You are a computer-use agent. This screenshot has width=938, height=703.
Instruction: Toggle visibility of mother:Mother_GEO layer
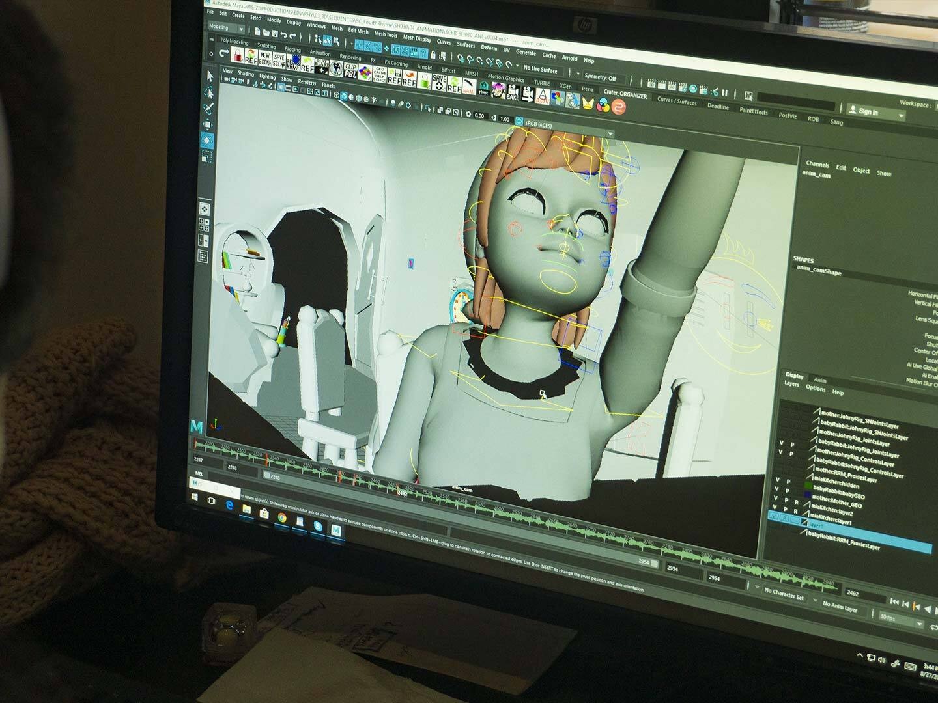pos(776,499)
